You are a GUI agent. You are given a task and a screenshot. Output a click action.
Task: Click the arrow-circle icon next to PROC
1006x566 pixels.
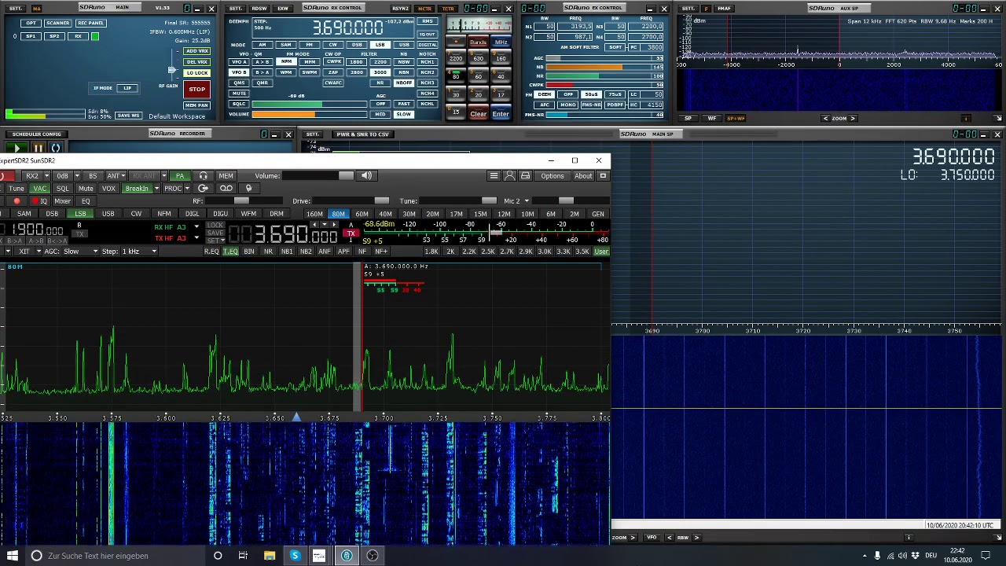click(x=203, y=189)
